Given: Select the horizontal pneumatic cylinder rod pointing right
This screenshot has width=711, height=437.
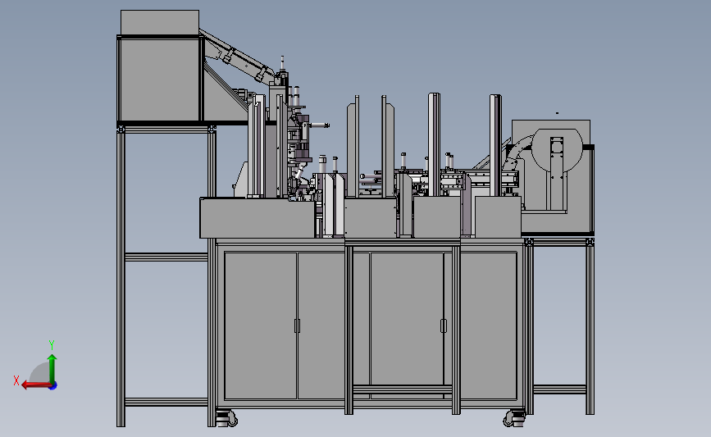Looking at the screenshot, I should [319, 125].
